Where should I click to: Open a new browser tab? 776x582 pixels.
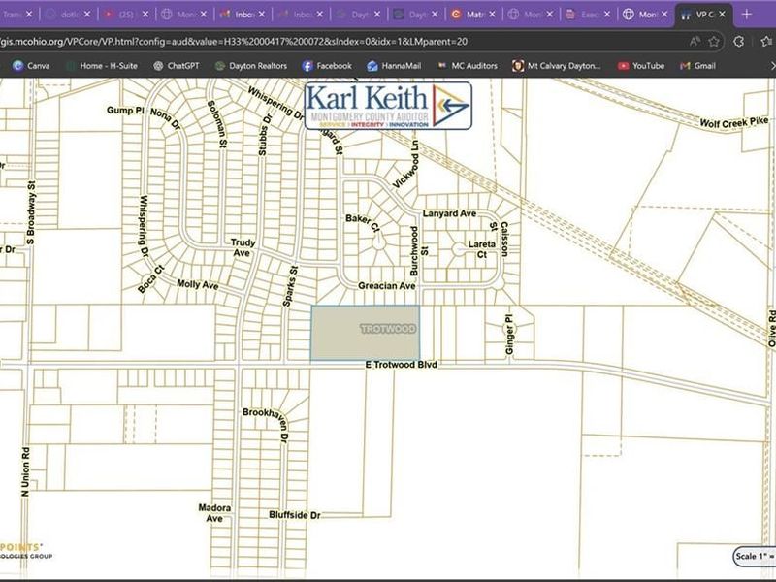[x=746, y=15]
